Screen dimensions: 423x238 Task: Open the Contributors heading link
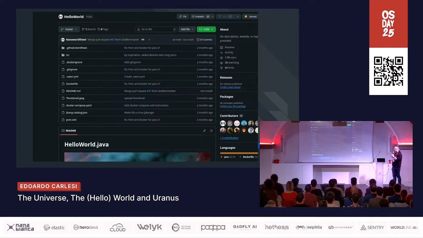click(x=229, y=116)
